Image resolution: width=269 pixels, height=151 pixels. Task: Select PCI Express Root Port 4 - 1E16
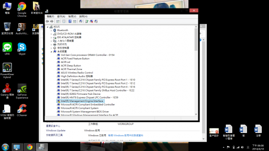(x=98, y=87)
